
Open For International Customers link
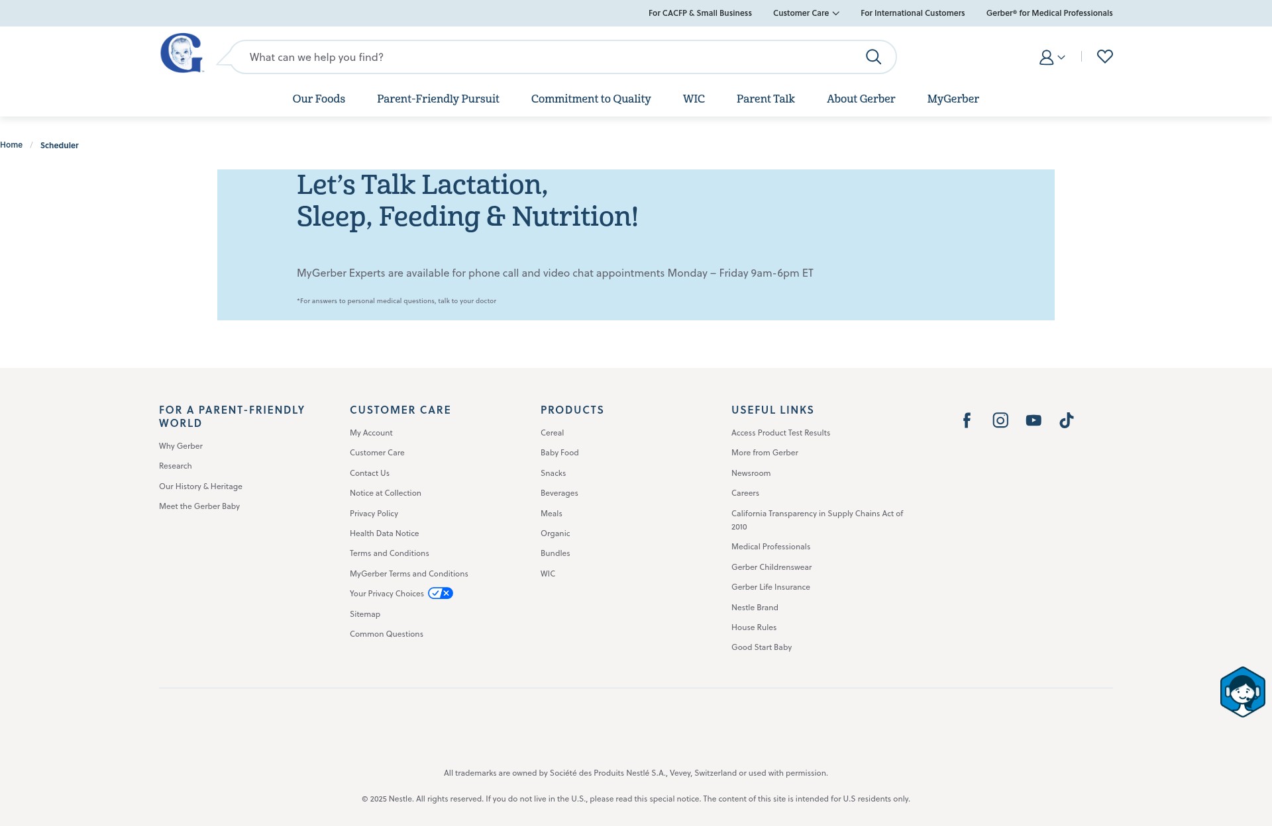[912, 13]
